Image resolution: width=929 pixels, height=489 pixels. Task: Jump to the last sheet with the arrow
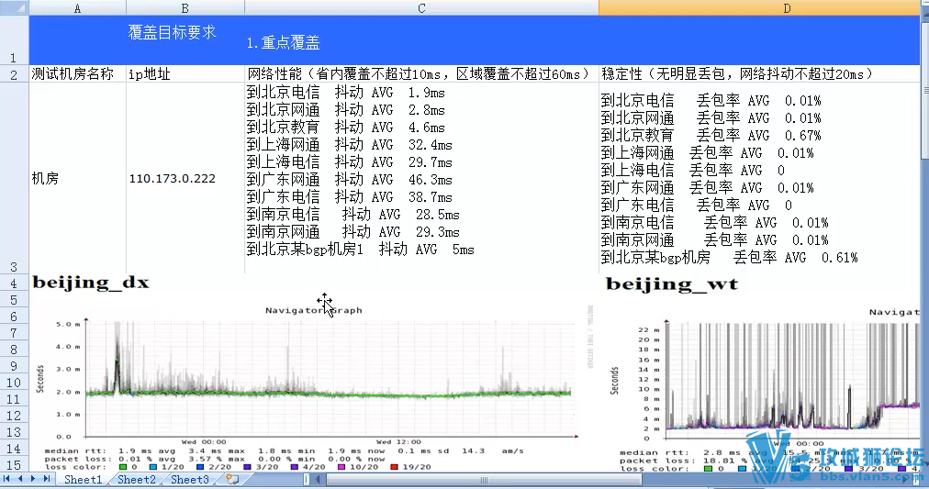47,479
